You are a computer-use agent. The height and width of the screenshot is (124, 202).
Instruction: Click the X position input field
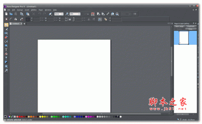click(x=36, y=18)
